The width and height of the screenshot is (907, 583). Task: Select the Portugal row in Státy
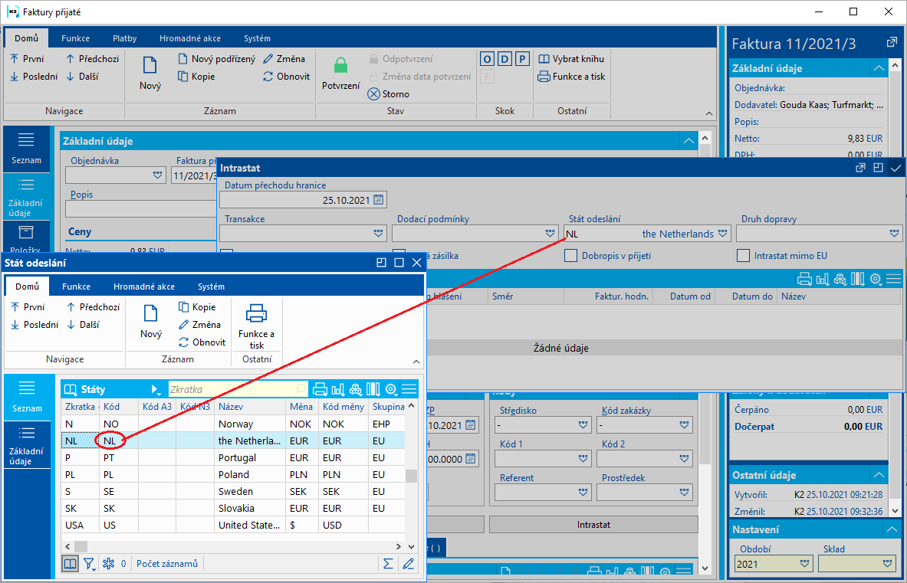233,457
